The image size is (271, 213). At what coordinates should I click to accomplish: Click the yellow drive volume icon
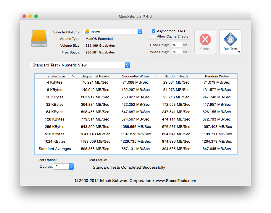pos(39,38)
